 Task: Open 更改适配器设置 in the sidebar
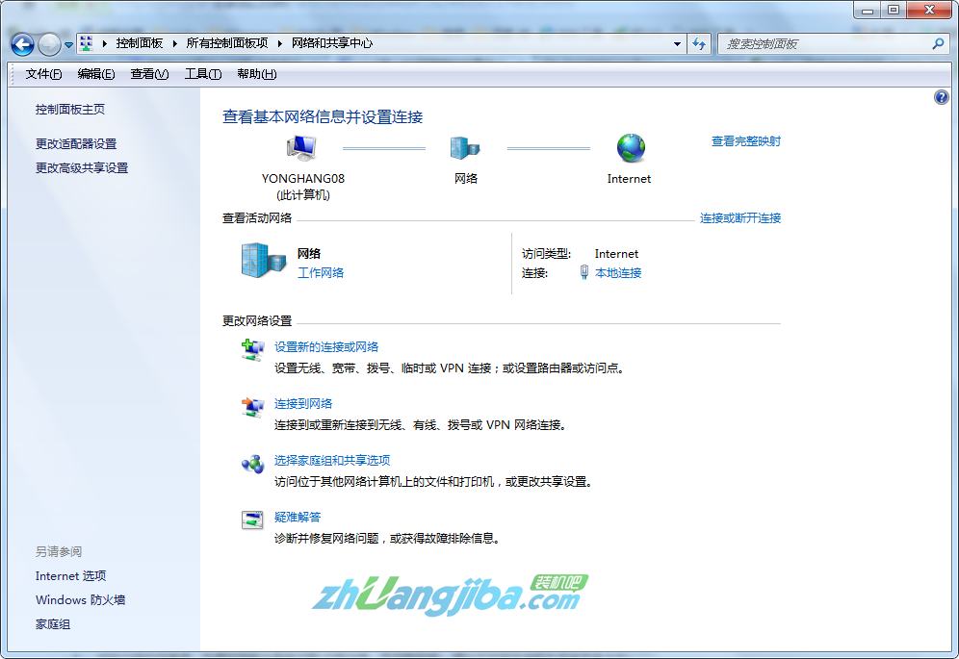click(76, 143)
